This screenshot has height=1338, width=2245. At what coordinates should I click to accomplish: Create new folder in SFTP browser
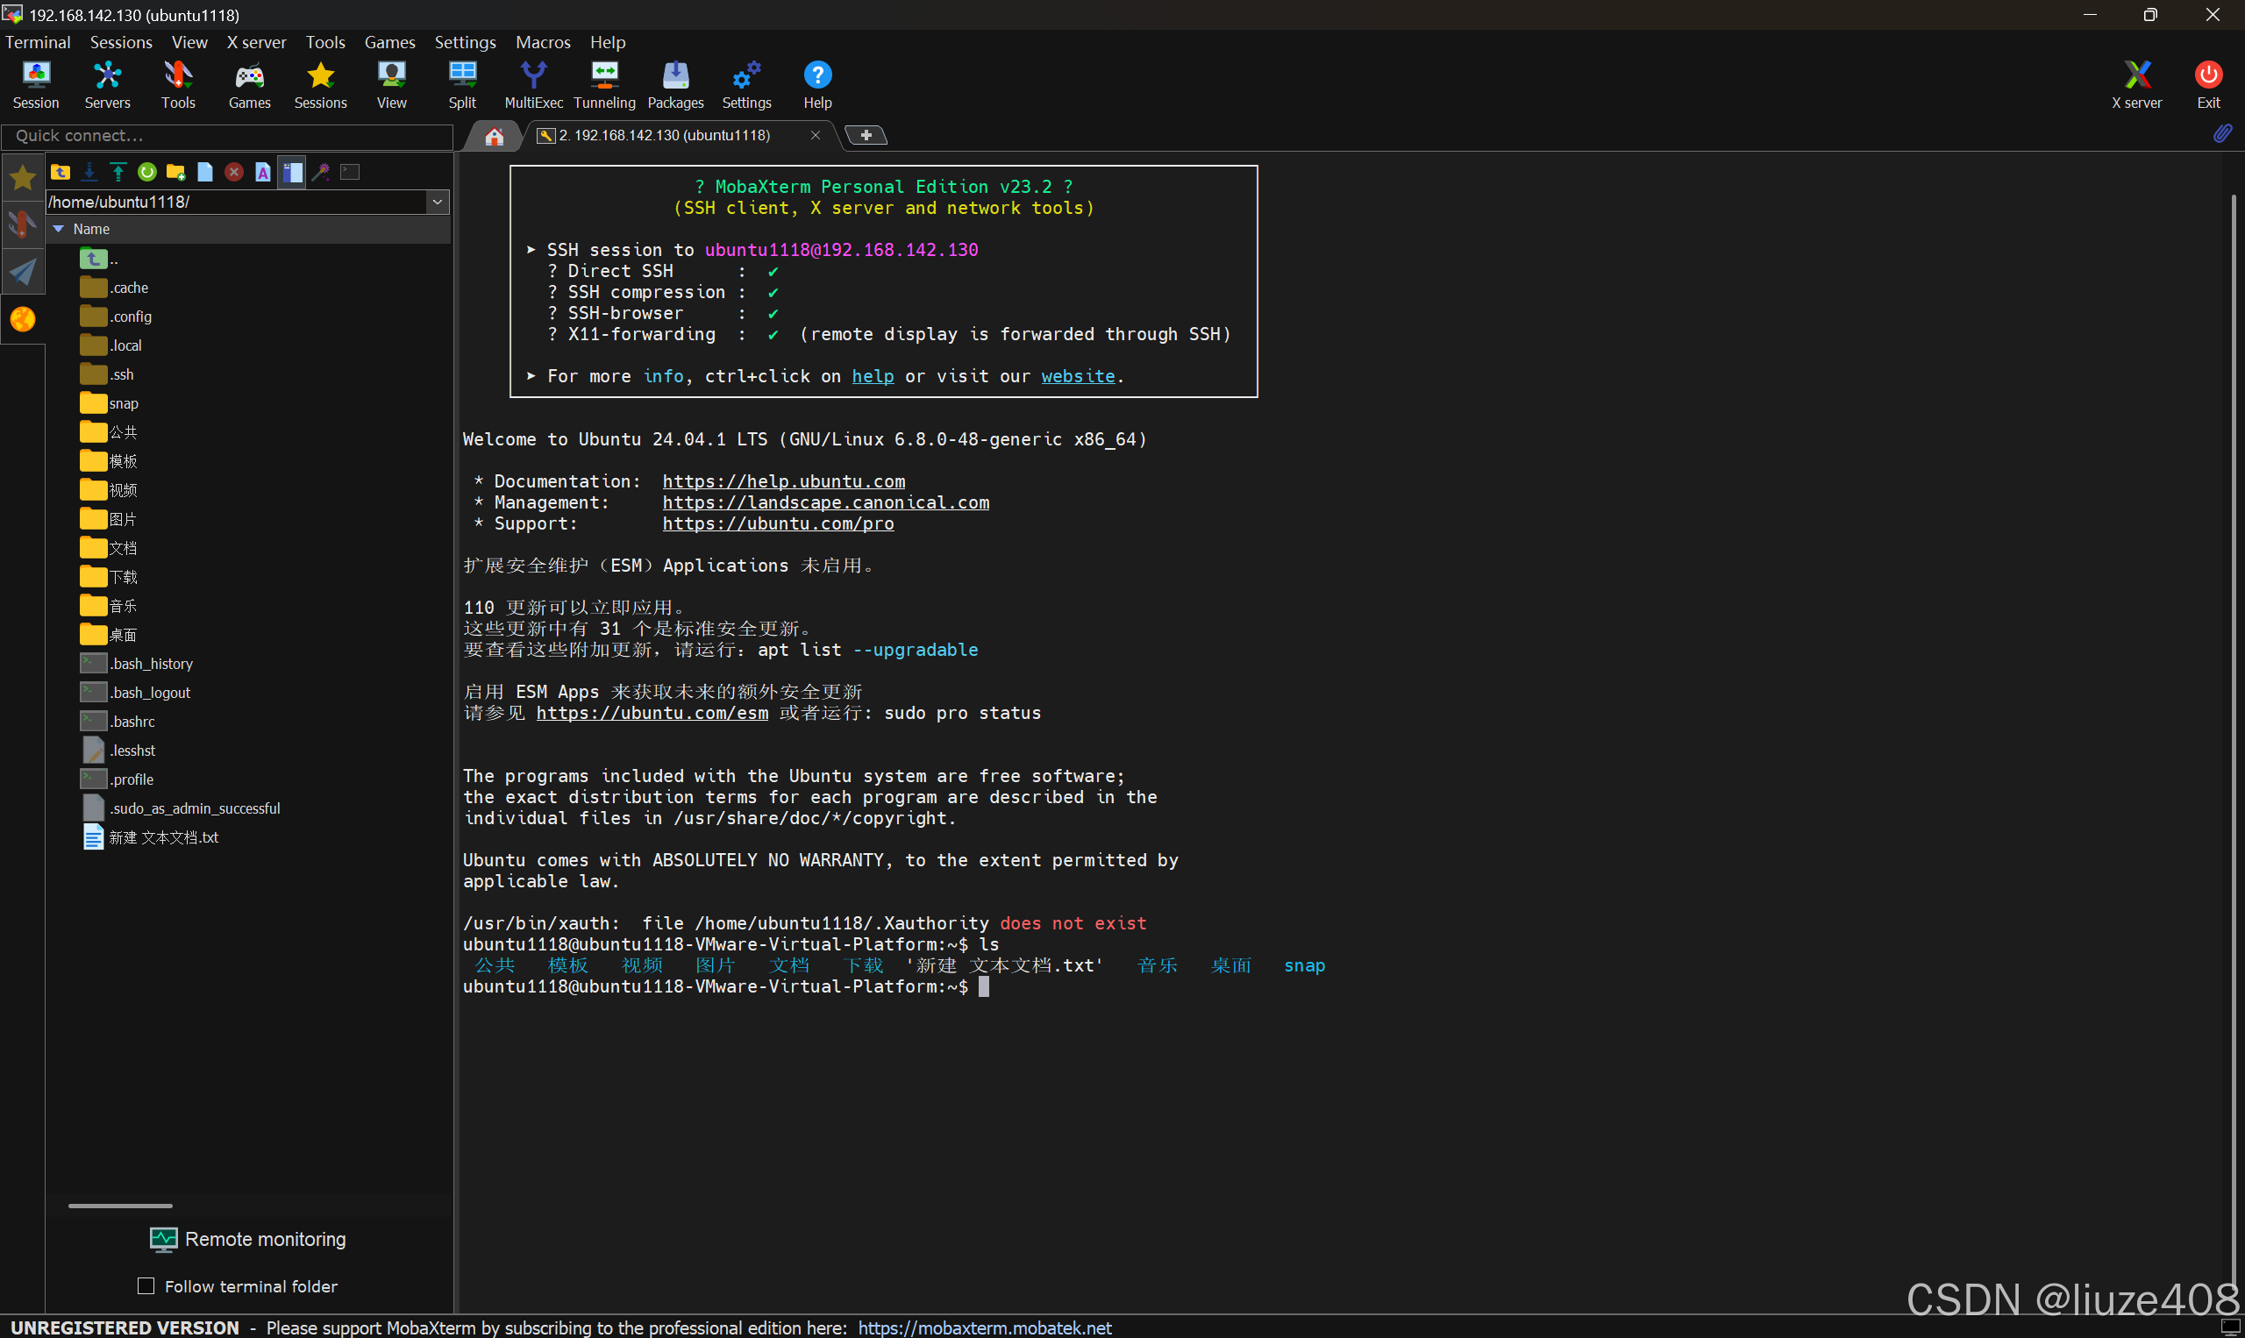click(x=175, y=172)
